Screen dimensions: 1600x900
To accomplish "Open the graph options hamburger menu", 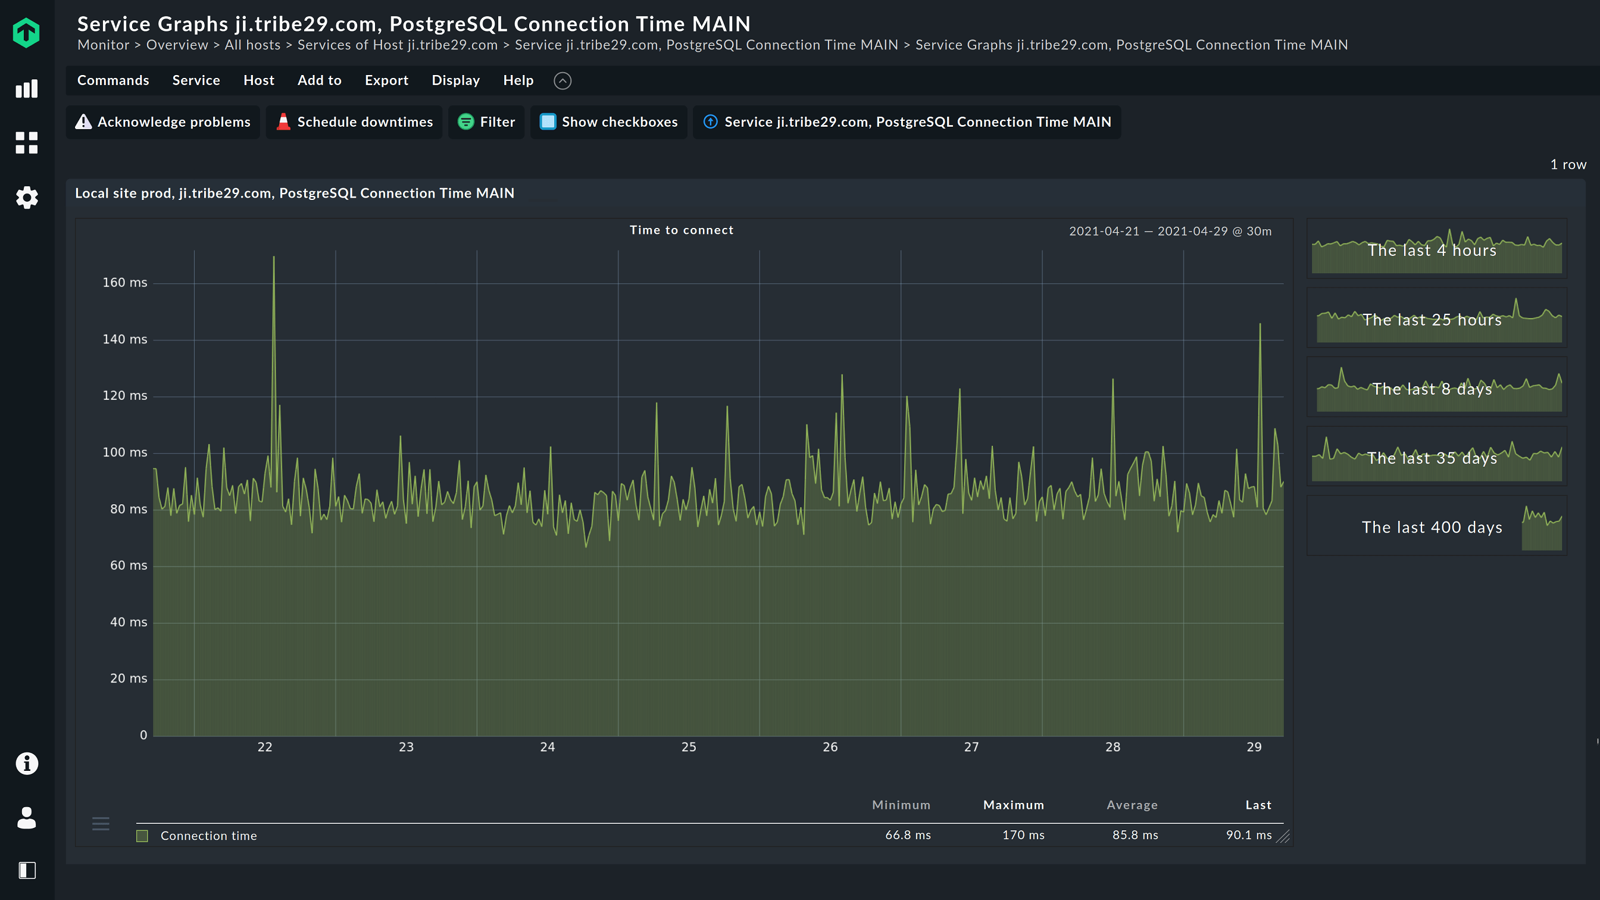I will pyautogui.click(x=100, y=824).
